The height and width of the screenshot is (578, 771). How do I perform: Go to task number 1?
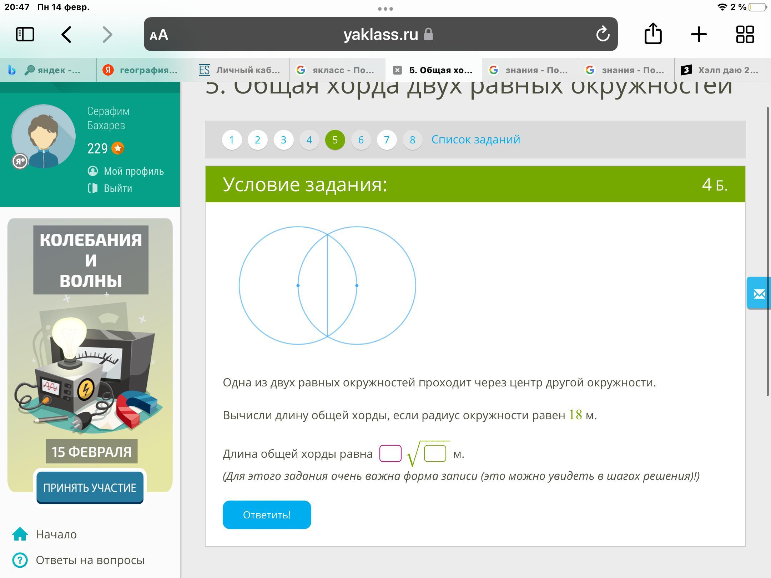pyautogui.click(x=232, y=140)
